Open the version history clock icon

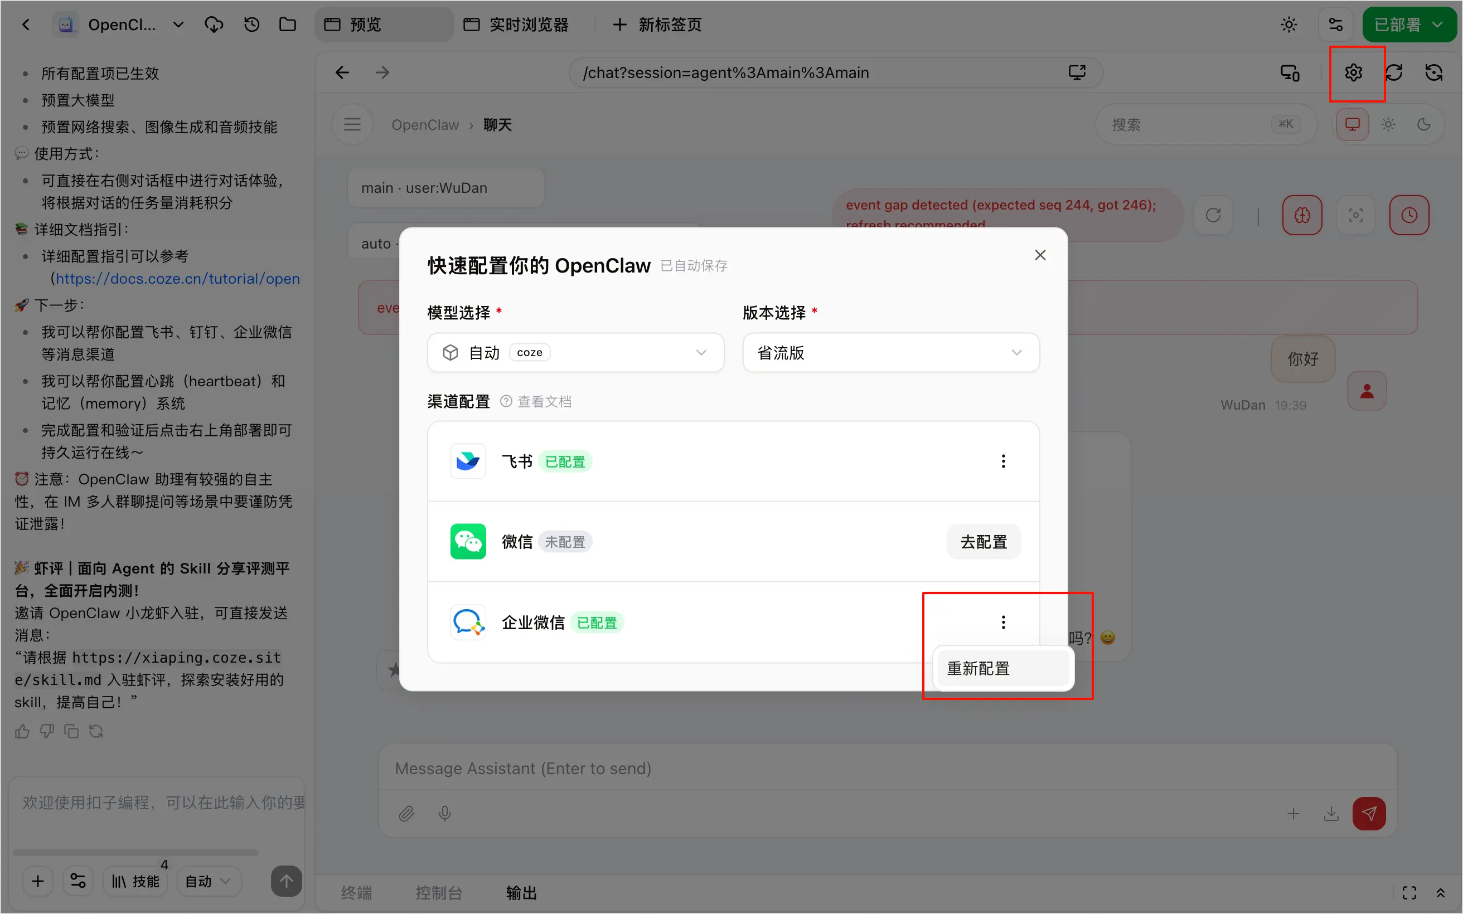click(251, 25)
